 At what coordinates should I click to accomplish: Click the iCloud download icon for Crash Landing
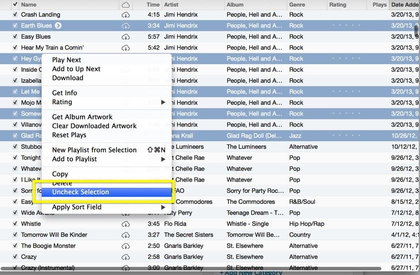click(125, 15)
